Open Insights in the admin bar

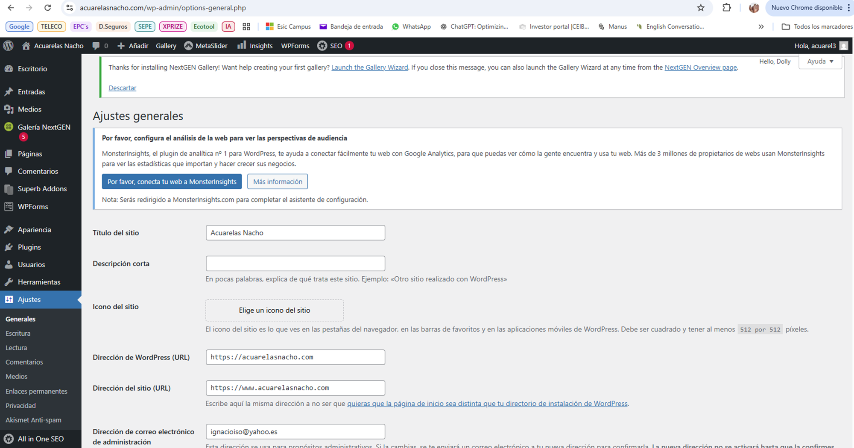[x=255, y=46]
